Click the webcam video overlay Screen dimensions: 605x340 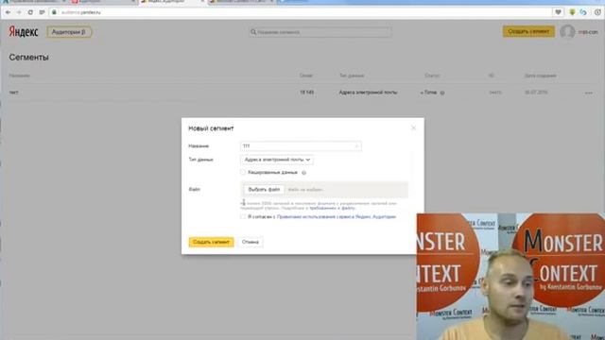tap(510, 277)
